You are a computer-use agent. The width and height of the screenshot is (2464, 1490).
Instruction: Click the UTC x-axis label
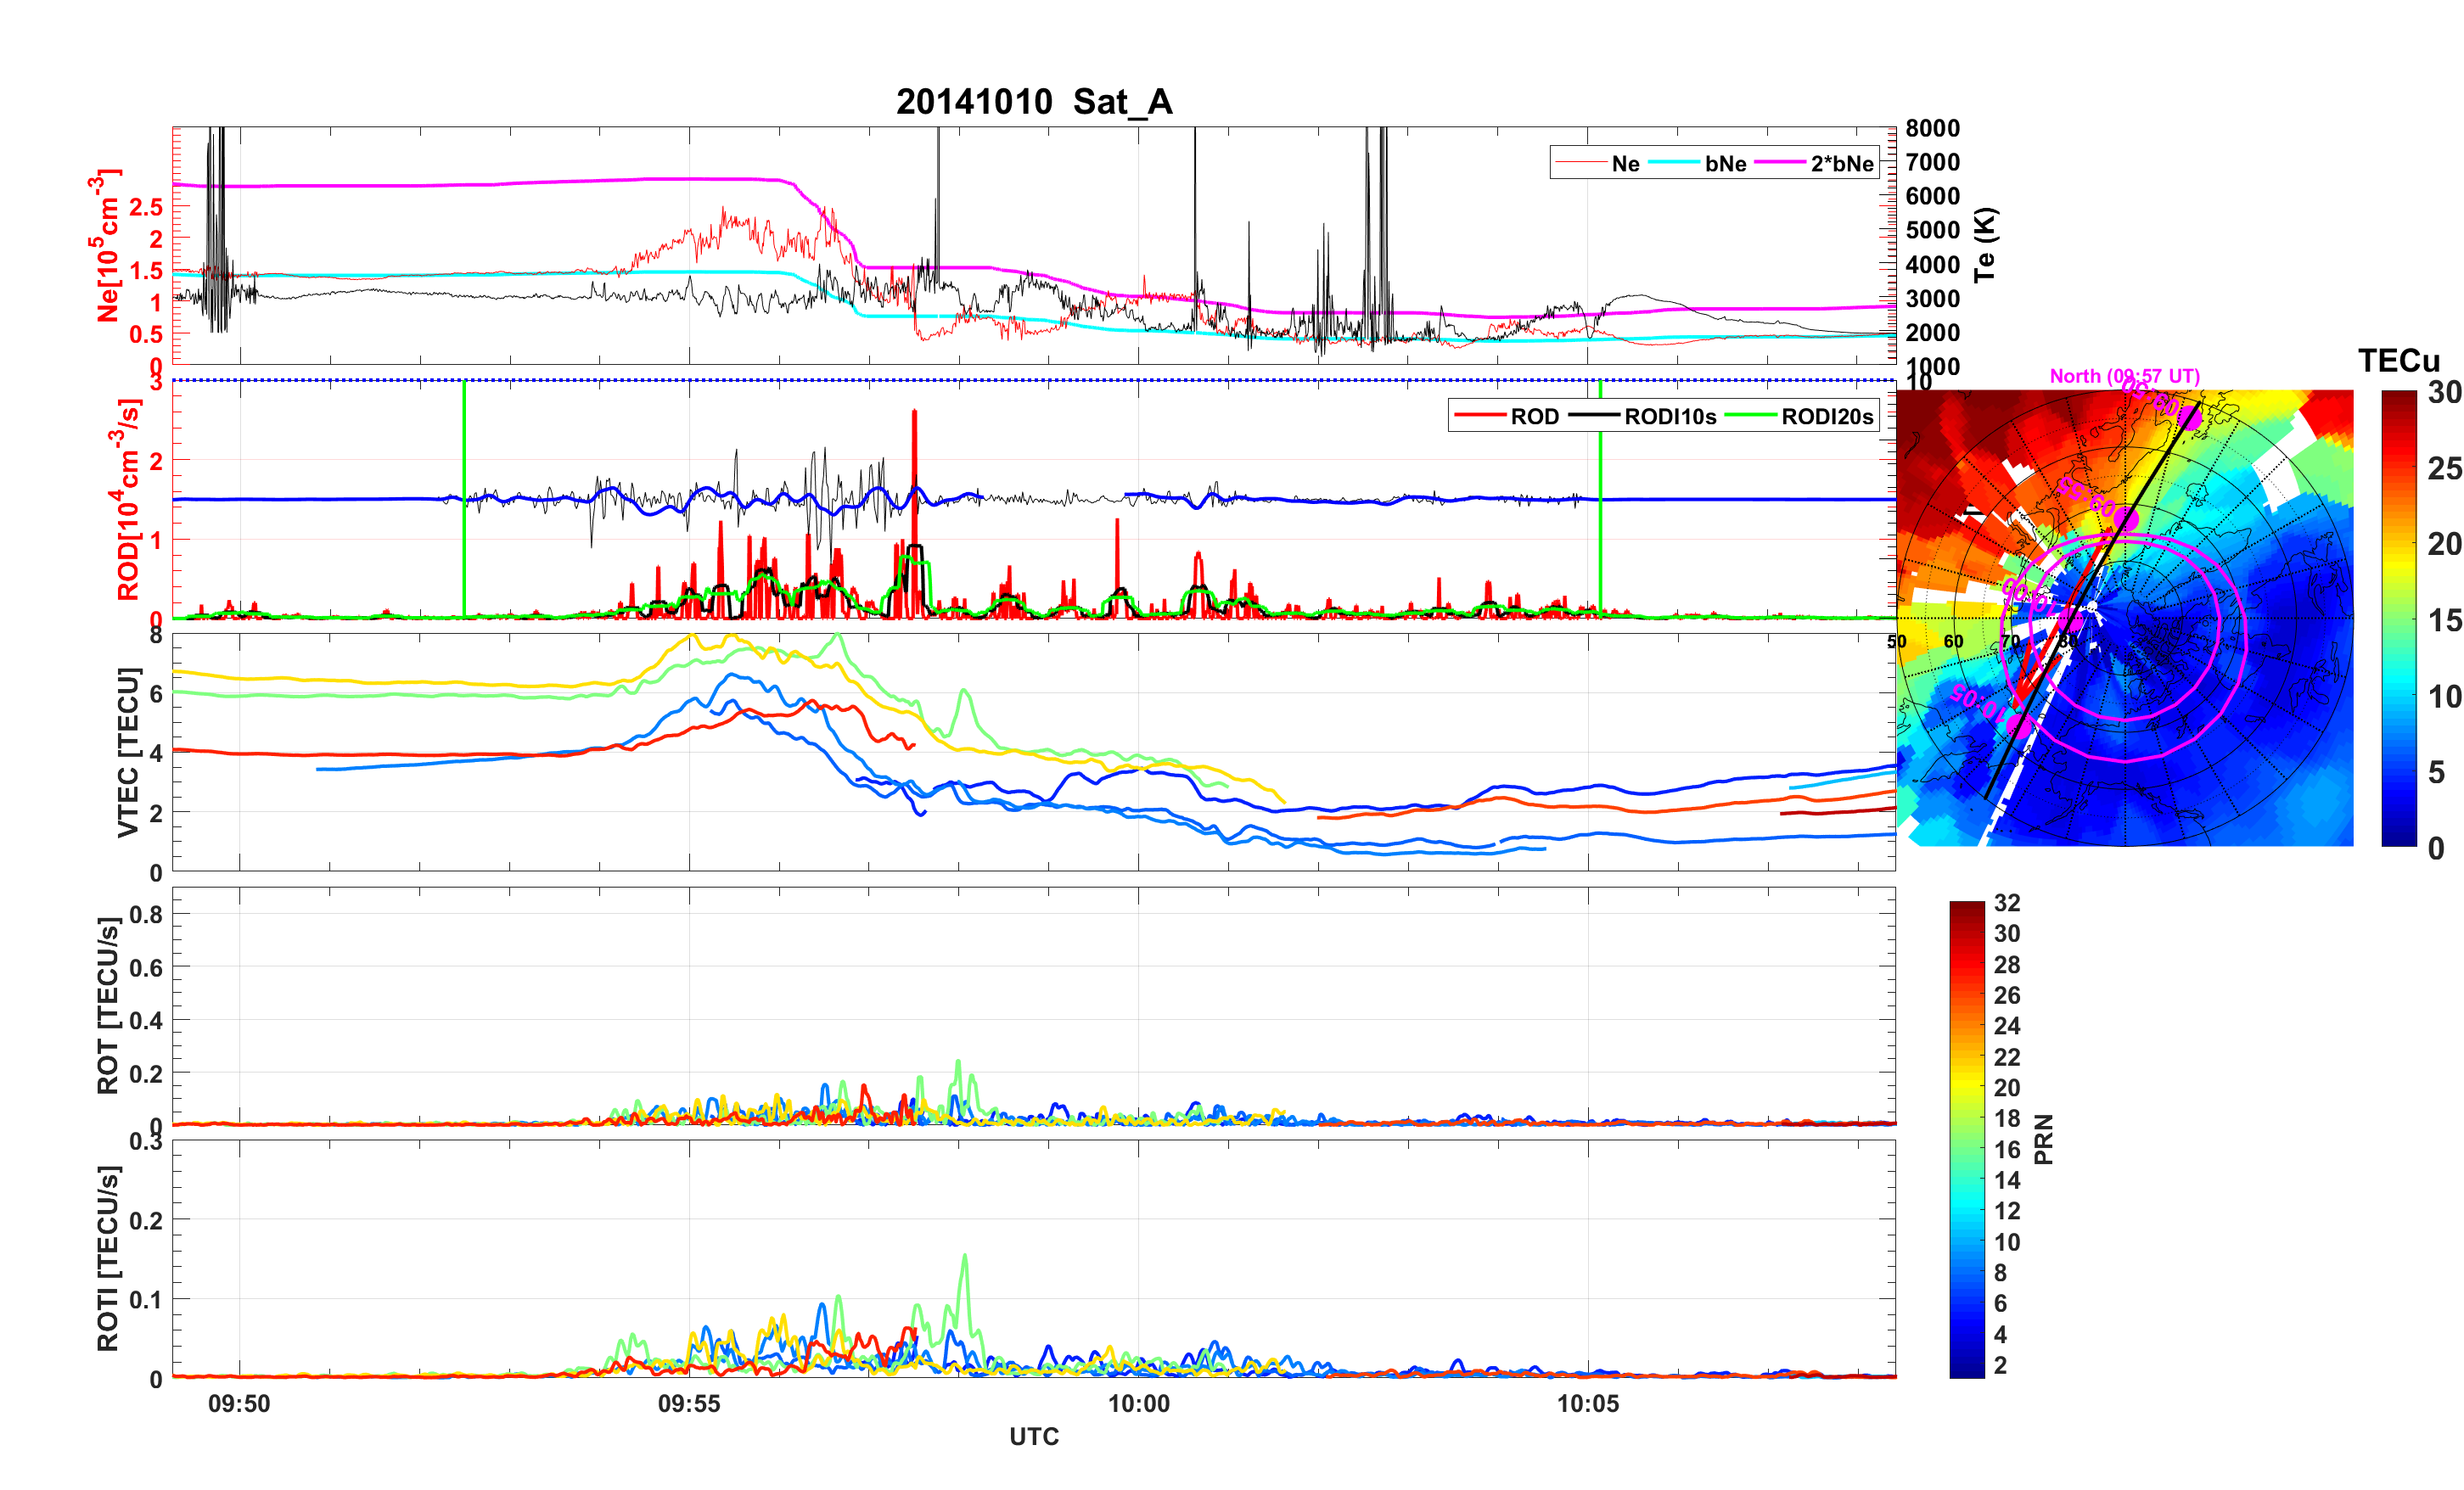(x=1034, y=1437)
